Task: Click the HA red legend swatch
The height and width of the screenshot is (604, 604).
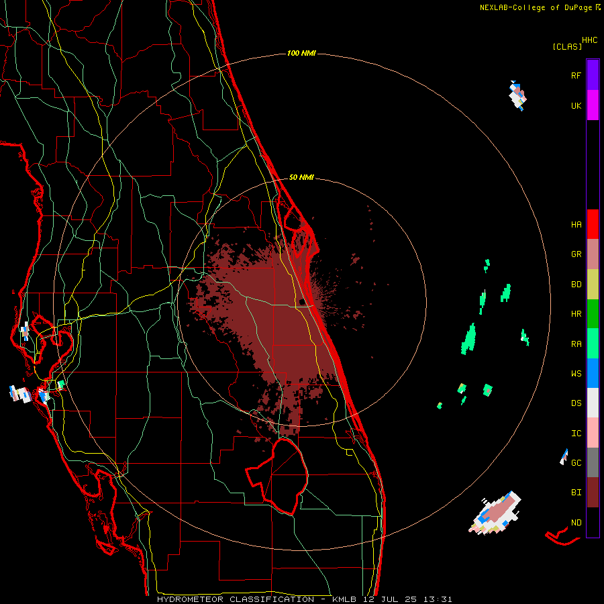Action: pyautogui.click(x=593, y=224)
